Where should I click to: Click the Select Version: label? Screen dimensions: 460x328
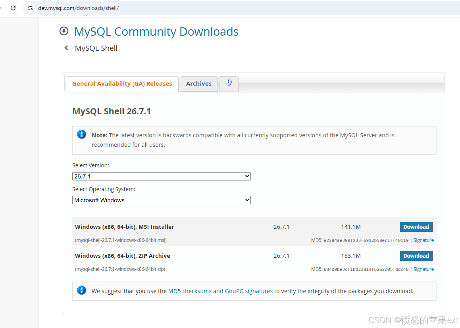pos(90,165)
